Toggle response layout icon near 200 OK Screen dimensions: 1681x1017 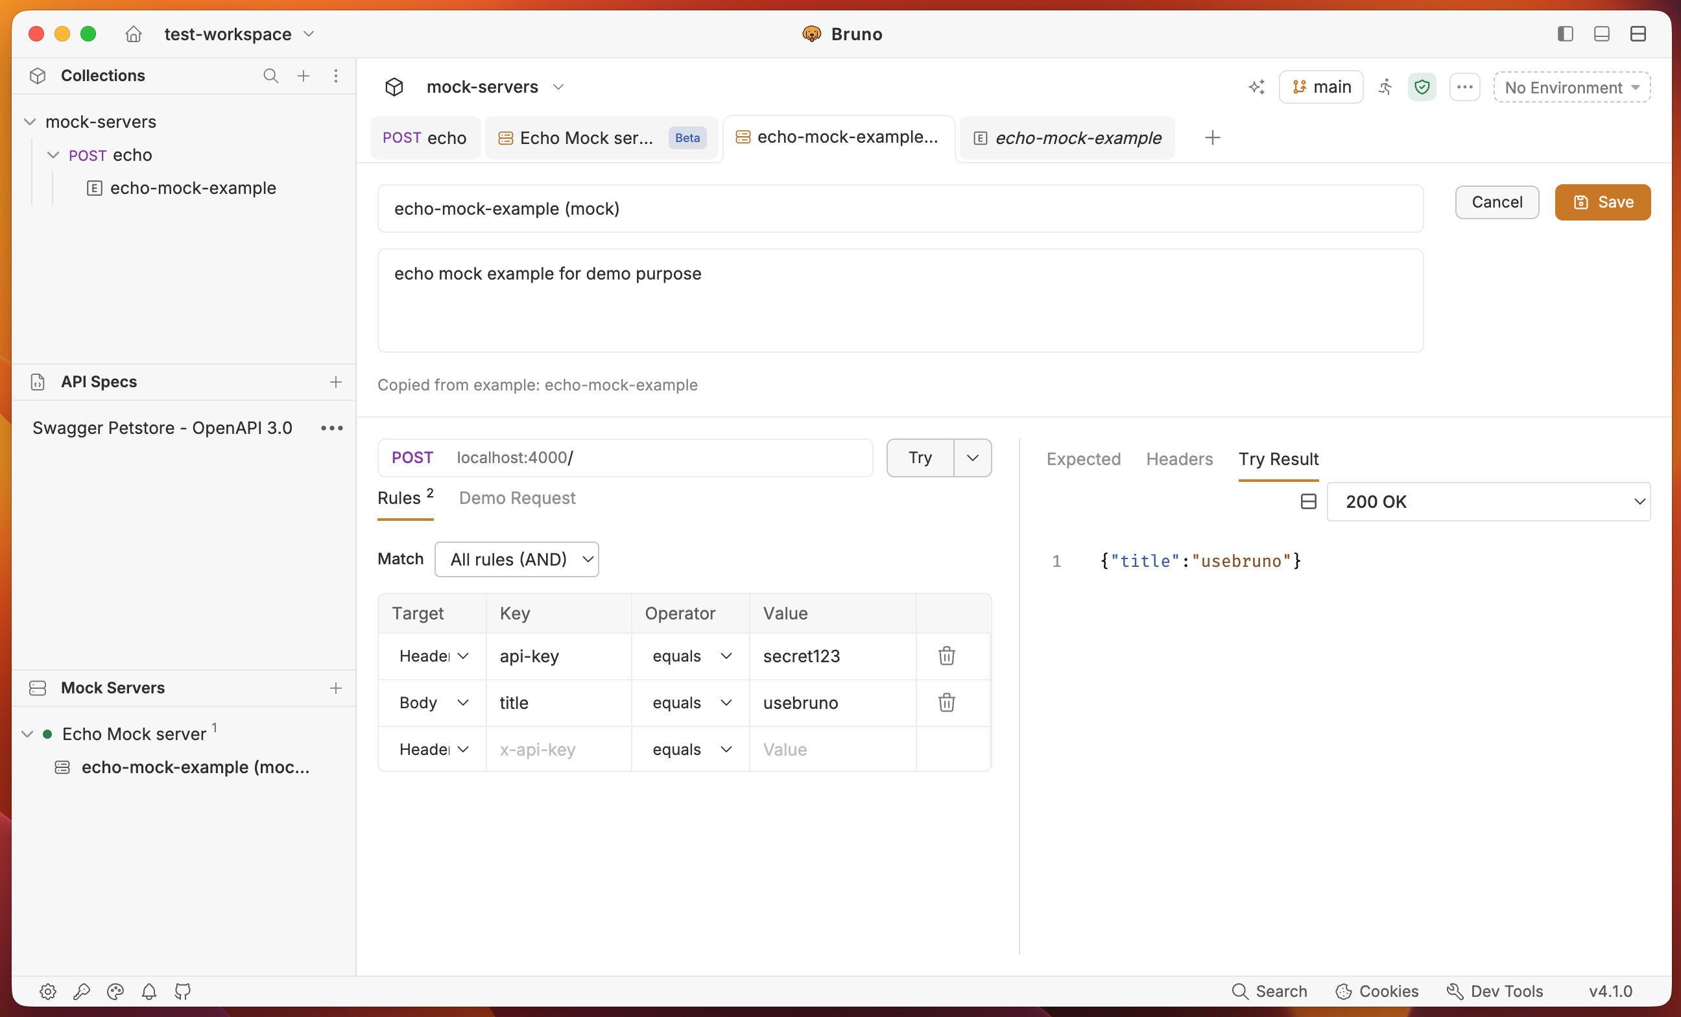1309,502
